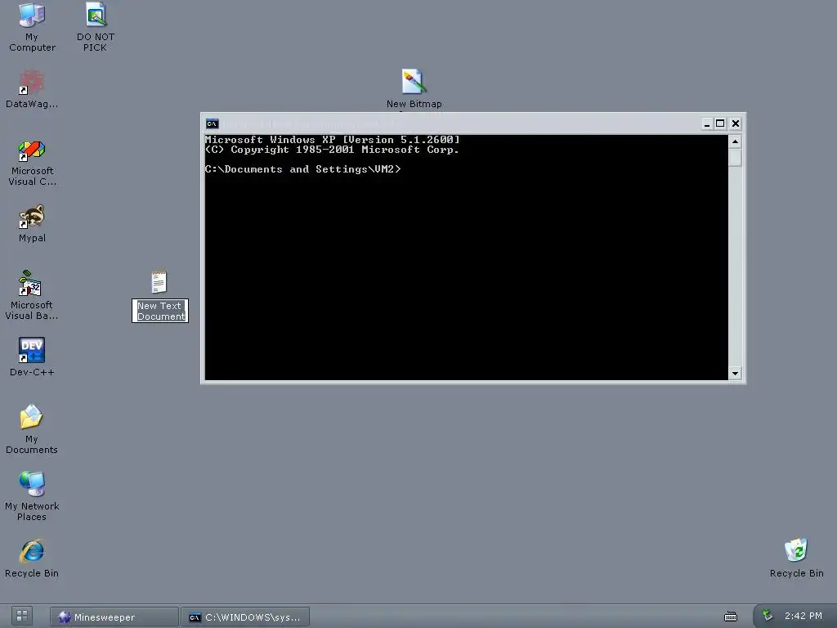Select the Mypal raccoon browser icon
This screenshot has width=837, height=628.
(x=32, y=217)
